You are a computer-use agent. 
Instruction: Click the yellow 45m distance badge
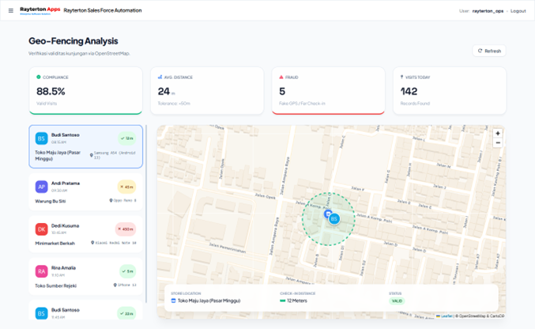tap(126, 187)
